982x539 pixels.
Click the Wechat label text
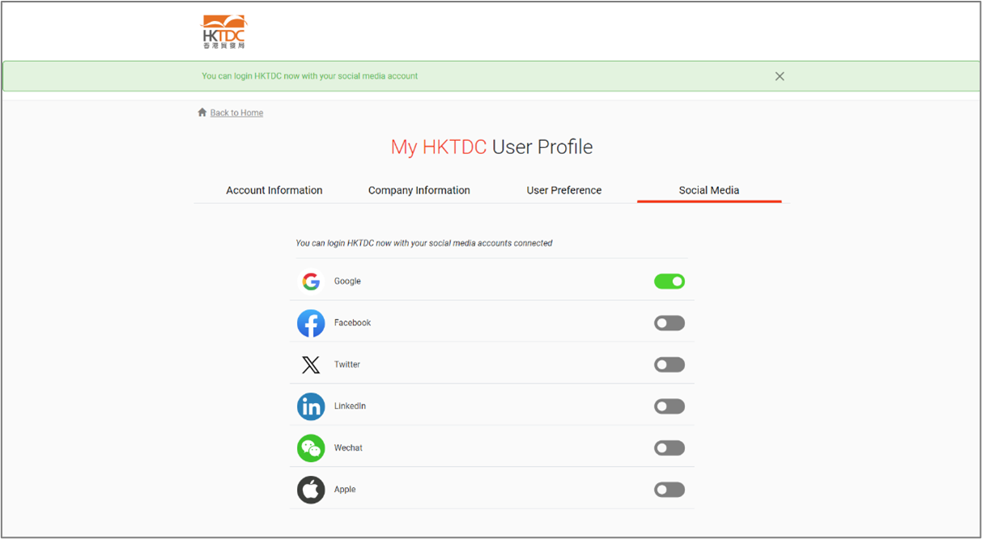tap(348, 448)
